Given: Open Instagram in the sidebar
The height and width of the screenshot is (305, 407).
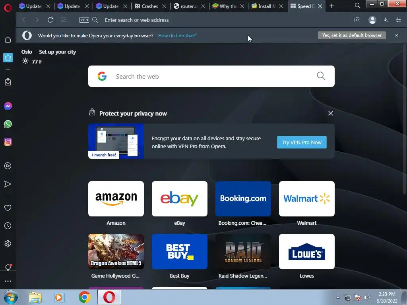Looking at the screenshot, I should pyautogui.click(x=8, y=142).
